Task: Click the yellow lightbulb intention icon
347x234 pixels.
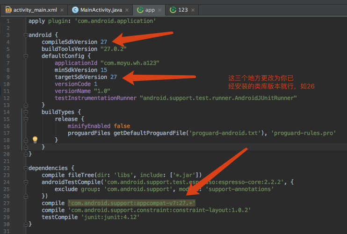Action: pyautogui.click(x=35, y=140)
